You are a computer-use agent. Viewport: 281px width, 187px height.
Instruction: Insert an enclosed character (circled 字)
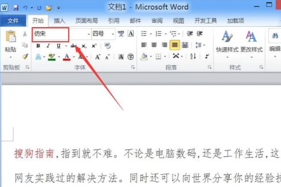131,57
